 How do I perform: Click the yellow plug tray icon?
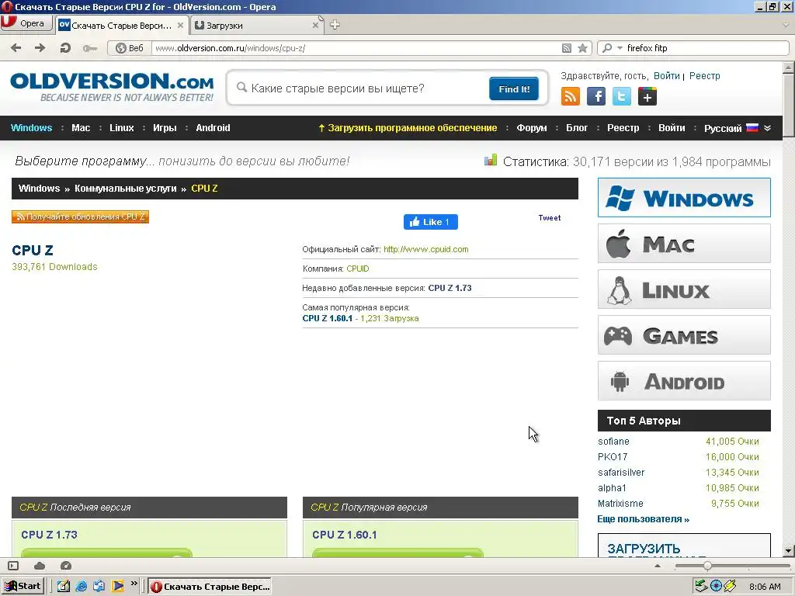pos(730,586)
